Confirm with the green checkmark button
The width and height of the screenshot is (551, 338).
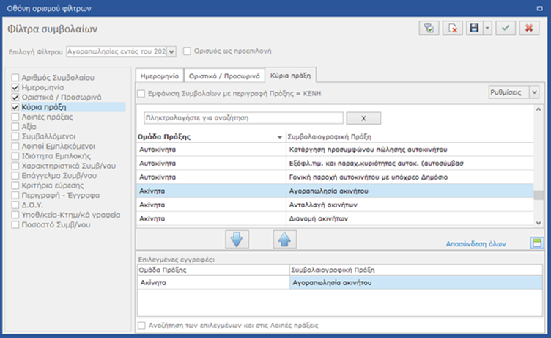click(x=506, y=28)
